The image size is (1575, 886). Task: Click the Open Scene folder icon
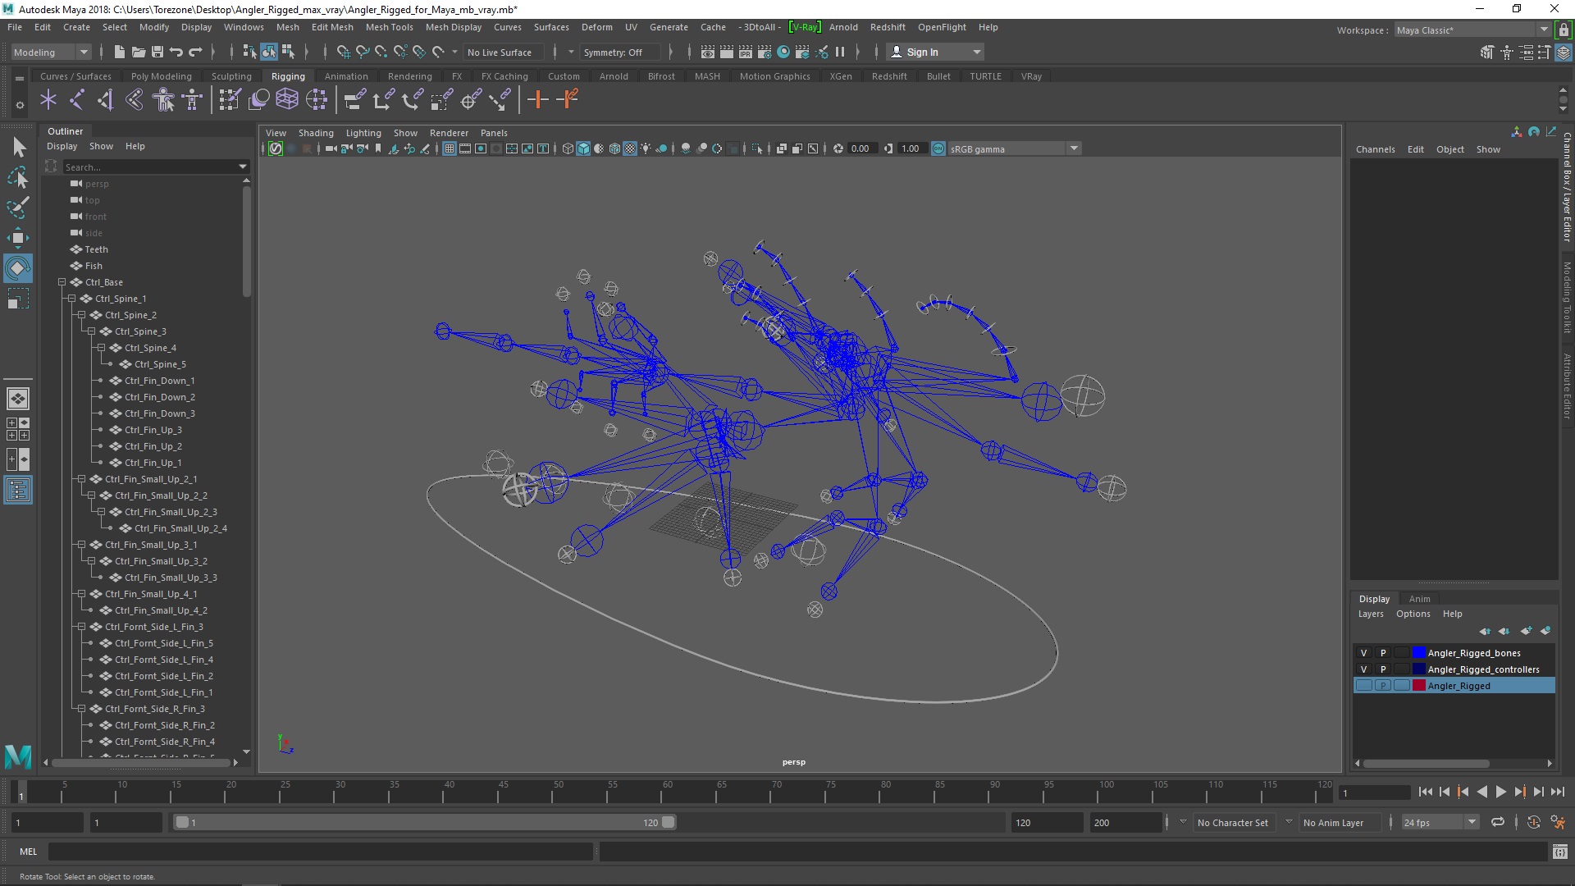139,52
